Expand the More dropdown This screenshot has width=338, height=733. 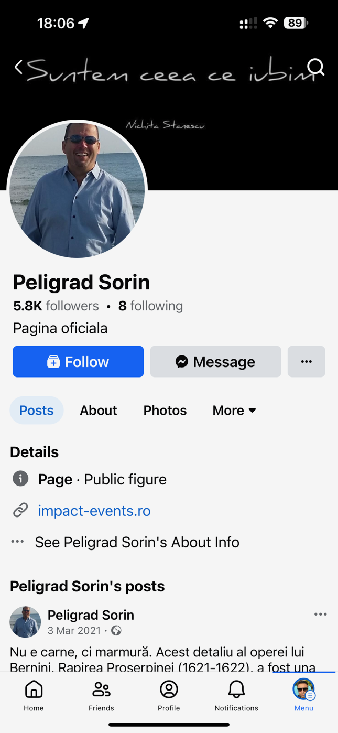pos(234,410)
